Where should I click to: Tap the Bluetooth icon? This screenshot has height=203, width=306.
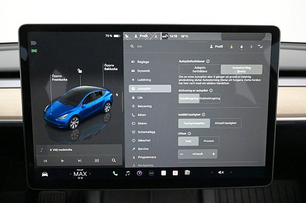click(x=251, y=47)
